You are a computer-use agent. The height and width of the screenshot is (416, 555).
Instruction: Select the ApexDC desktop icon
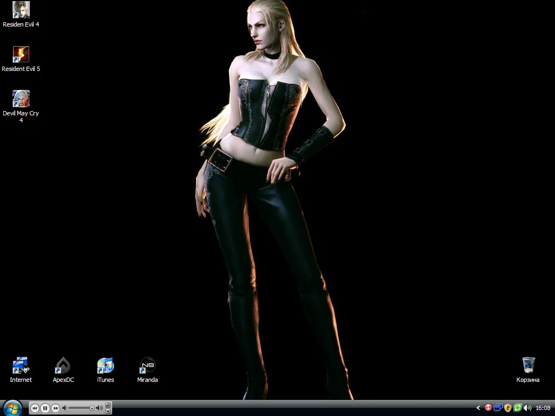pyautogui.click(x=63, y=369)
